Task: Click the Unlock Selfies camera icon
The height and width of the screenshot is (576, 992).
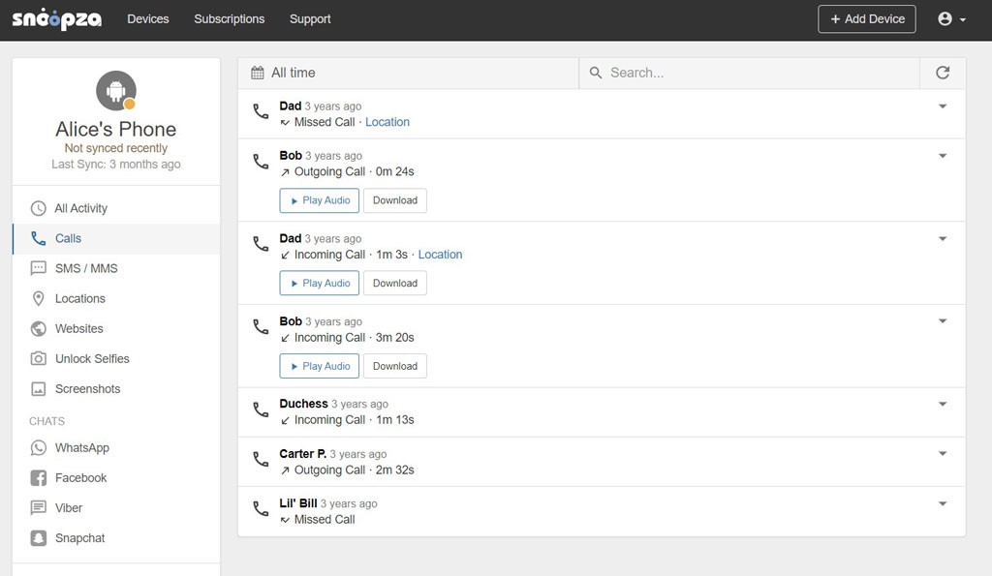Action: tap(39, 359)
